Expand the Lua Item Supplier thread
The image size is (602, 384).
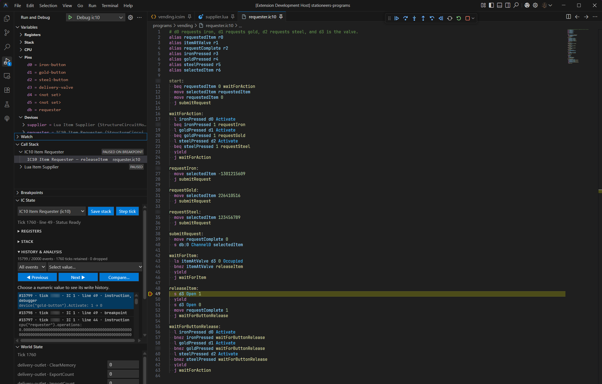(21, 167)
